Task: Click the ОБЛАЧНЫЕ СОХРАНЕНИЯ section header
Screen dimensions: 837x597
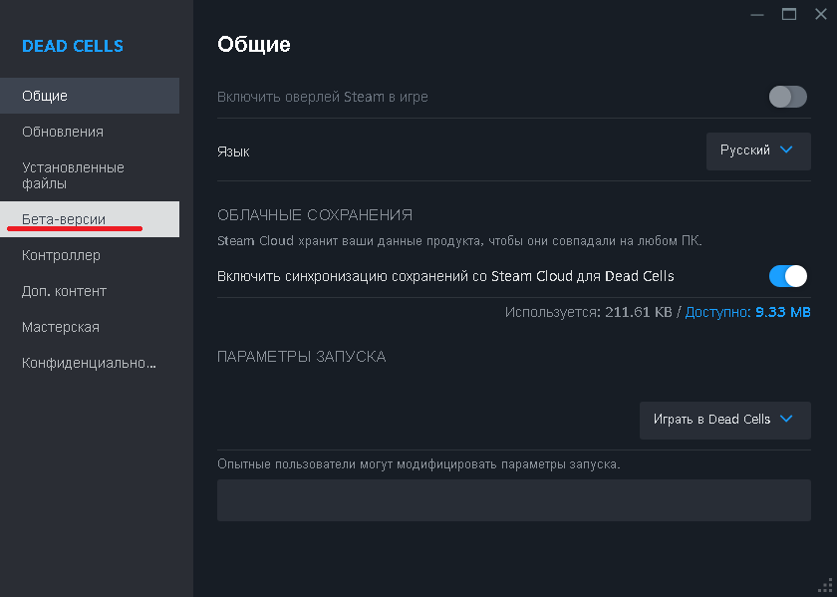Action: [x=315, y=214]
